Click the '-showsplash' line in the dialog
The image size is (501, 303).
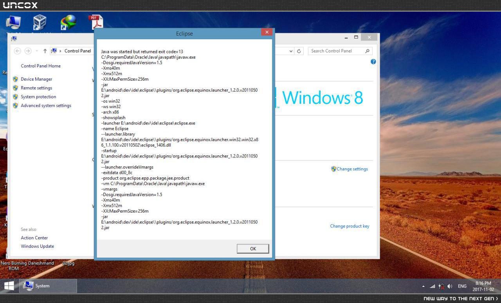pyautogui.click(x=113, y=117)
